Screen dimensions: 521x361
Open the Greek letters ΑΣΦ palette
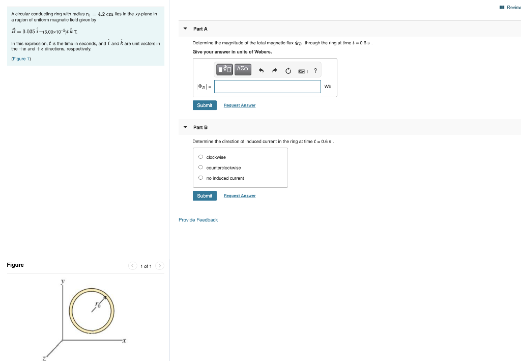click(242, 69)
